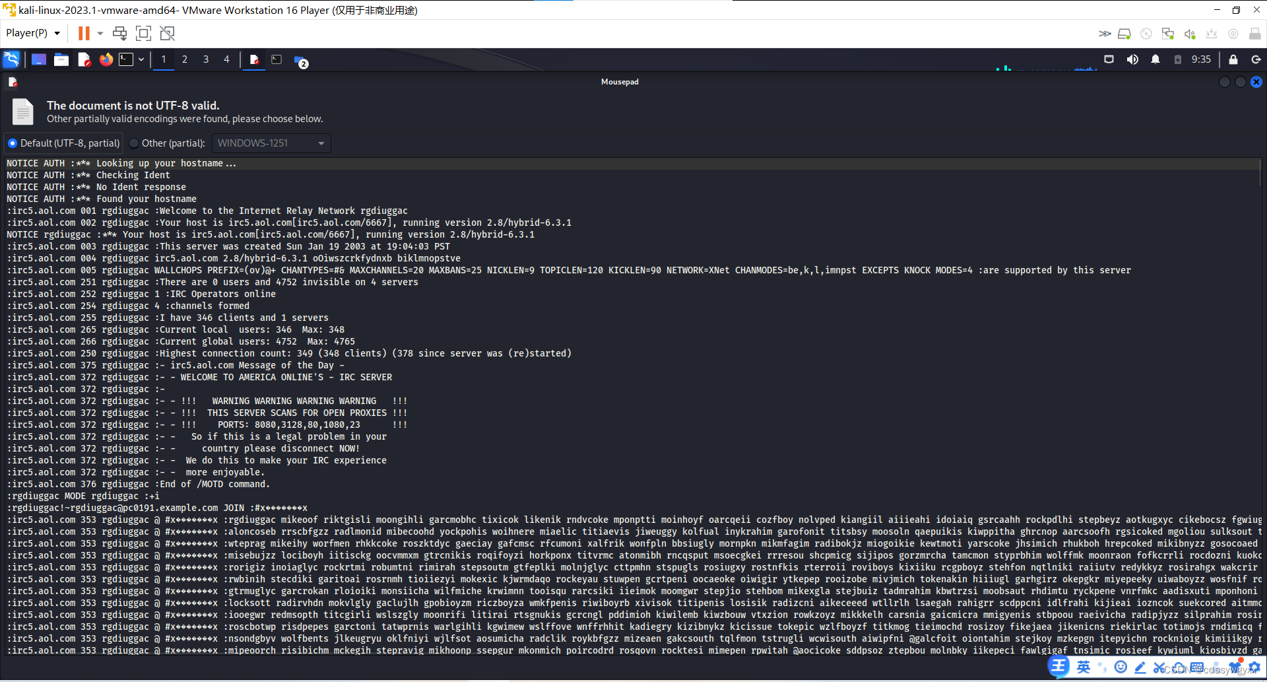The image size is (1267, 682).
Task: Launch the text editor from panel
Action: click(84, 59)
